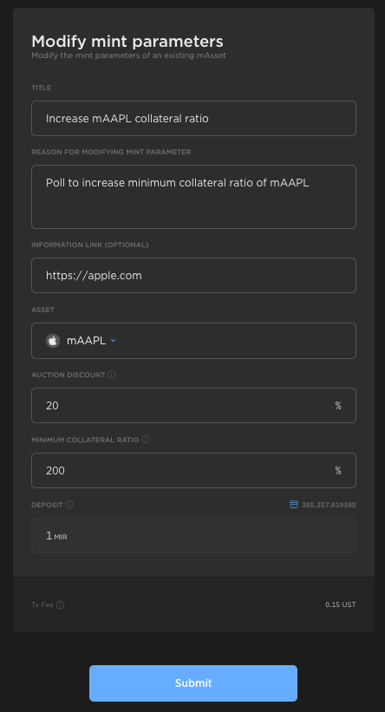
Task: Click the Reason for modifying text area
Action: [193, 197]
